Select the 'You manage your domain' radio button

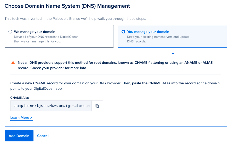tap(123, 32)
